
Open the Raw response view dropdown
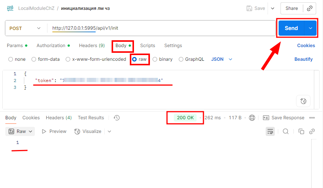point(21,131)
